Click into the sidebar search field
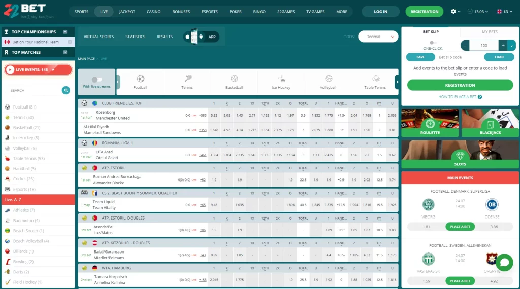The image size is (520, 289). point(35,90)
